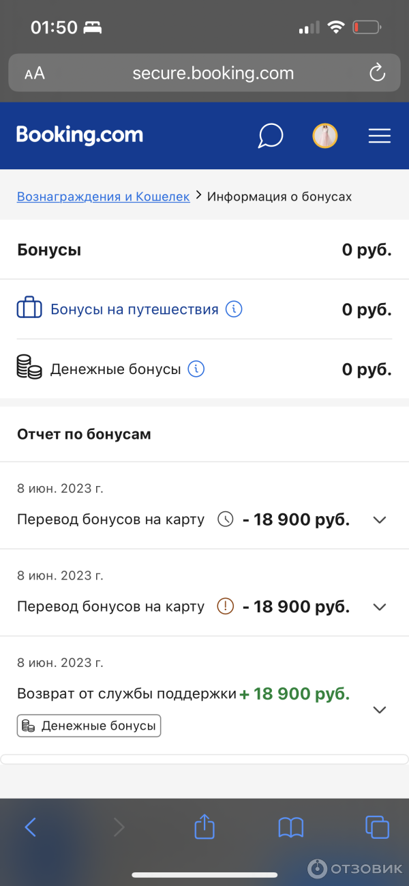Open info icon next to travel bonuses
Image resolution: width=409 pixels, height=886 pixels.
234,309
